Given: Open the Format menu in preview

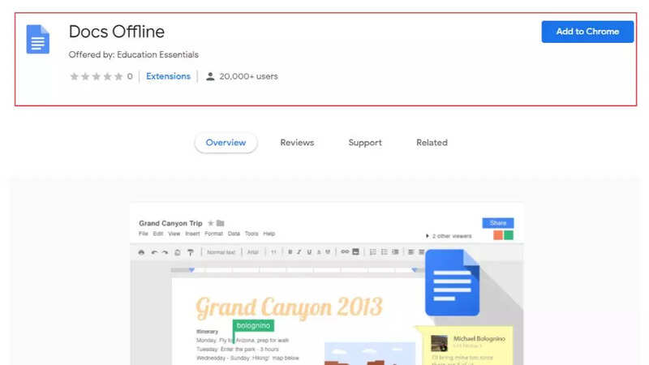Looking at the screenshot, I should pyautogui.click(x=213, y=234).
